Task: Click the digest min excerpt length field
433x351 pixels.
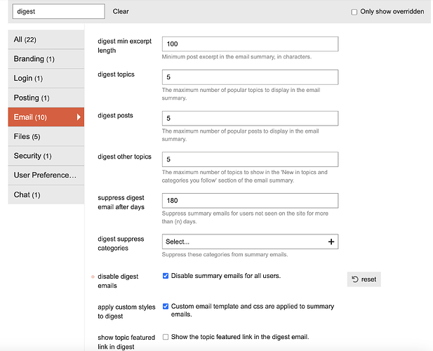Action: pos(250,44)
